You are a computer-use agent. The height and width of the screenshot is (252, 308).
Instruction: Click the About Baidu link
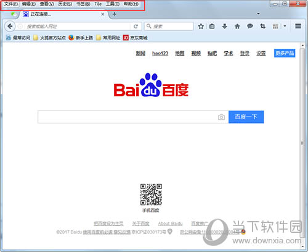pos(170,224)
